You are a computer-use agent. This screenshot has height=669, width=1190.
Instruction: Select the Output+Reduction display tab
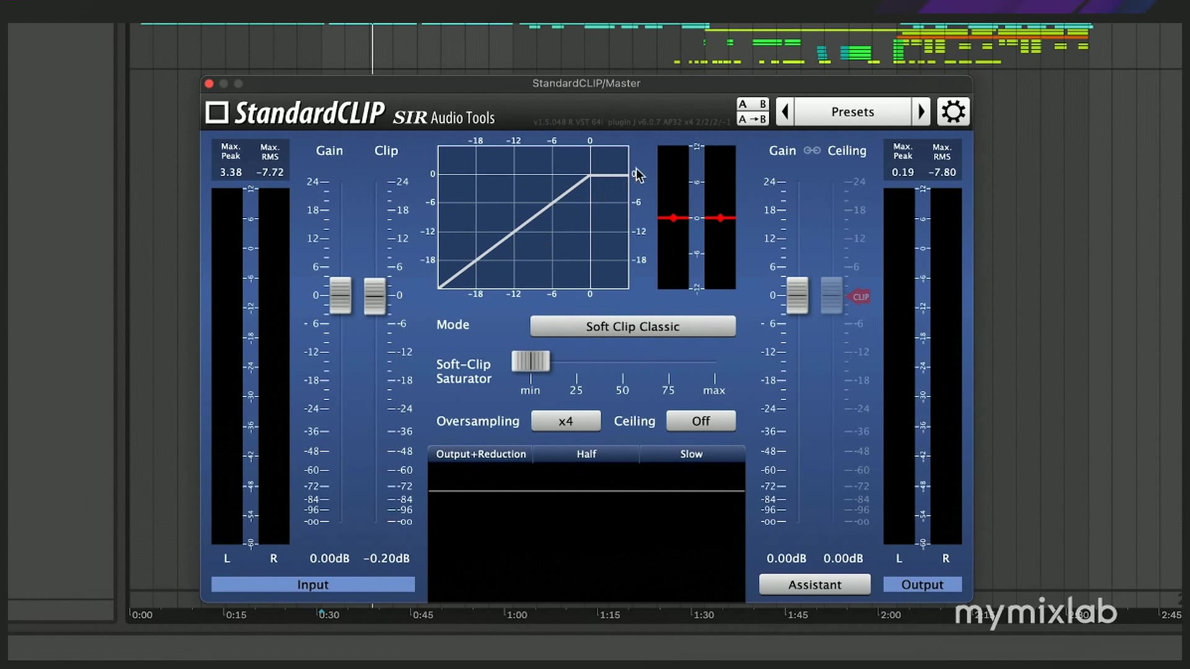[481, 454]
